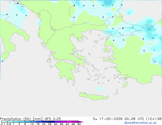The width and height of the screenshot is (162, 125).
Task: Click the legend swatch between 25 and 30
Action: point(52,122)
